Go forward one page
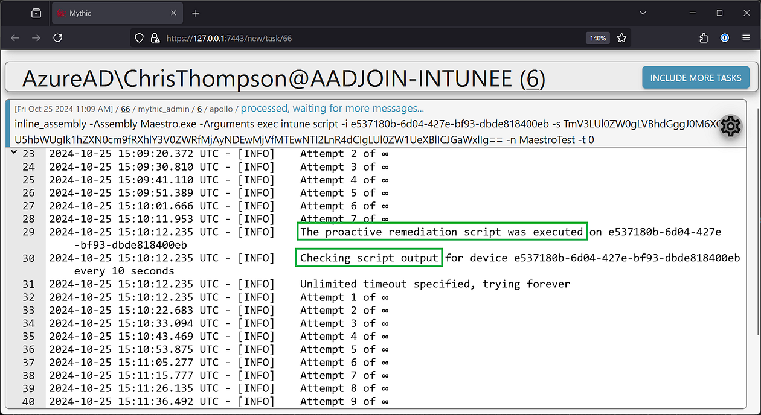Image resolution: width=761 pixels, height=415 pixels. click(x=36, y=37)
